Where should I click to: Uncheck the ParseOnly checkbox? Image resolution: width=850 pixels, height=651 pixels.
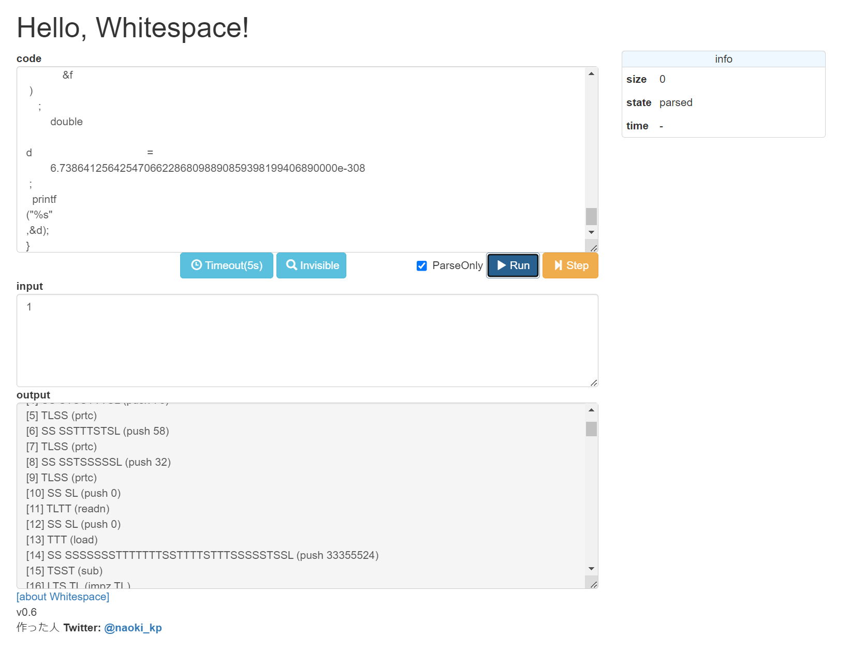(422, 266)
